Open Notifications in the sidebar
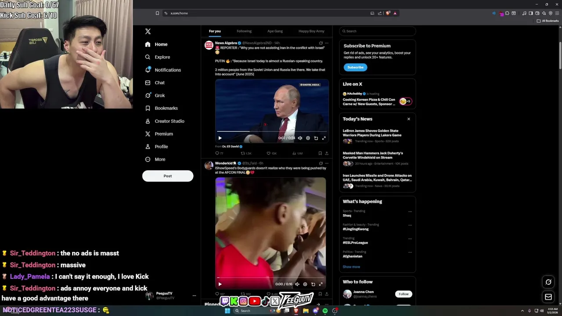The width and height of the screenshot is (562, 316). (163, 70)
